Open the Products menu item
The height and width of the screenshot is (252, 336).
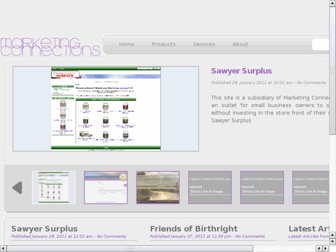tap(164, 44)
